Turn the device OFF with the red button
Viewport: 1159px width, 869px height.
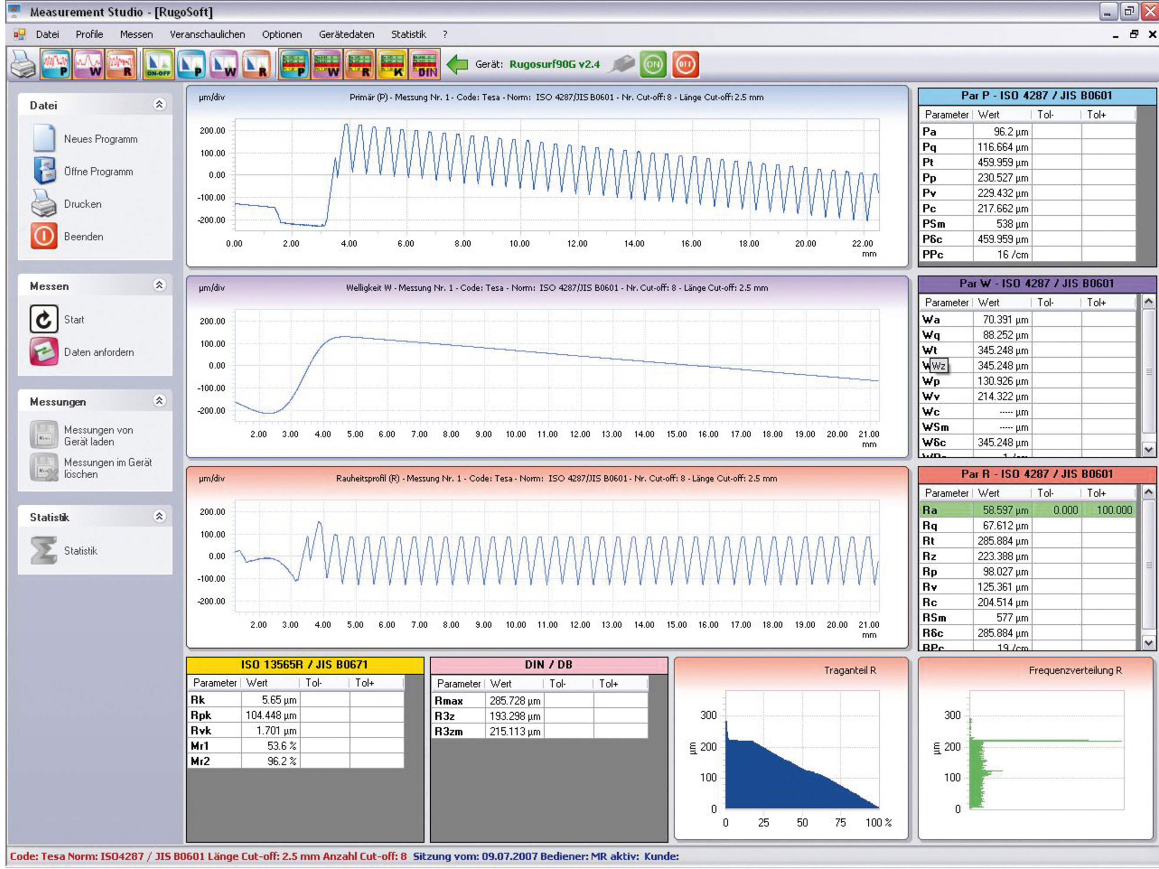point(686,64)
